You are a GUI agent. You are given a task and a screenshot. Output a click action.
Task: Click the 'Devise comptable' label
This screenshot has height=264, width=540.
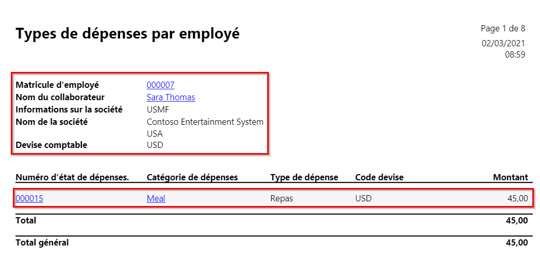51,145
